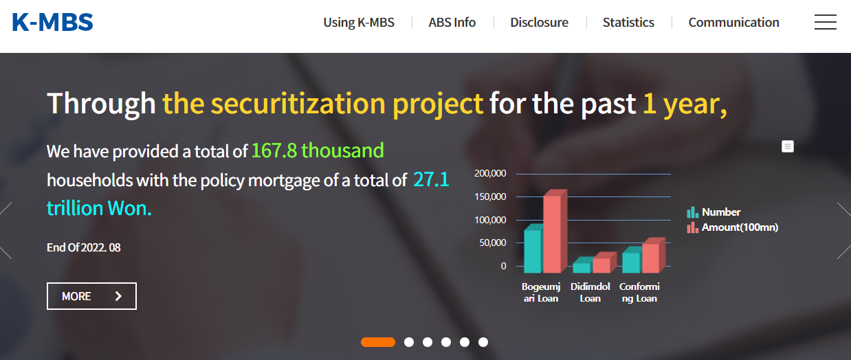Open ABS Info menu

[452, 23]
